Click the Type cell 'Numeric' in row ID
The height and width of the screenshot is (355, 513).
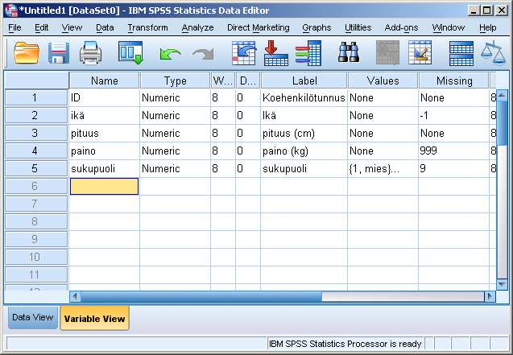[175, 97]
